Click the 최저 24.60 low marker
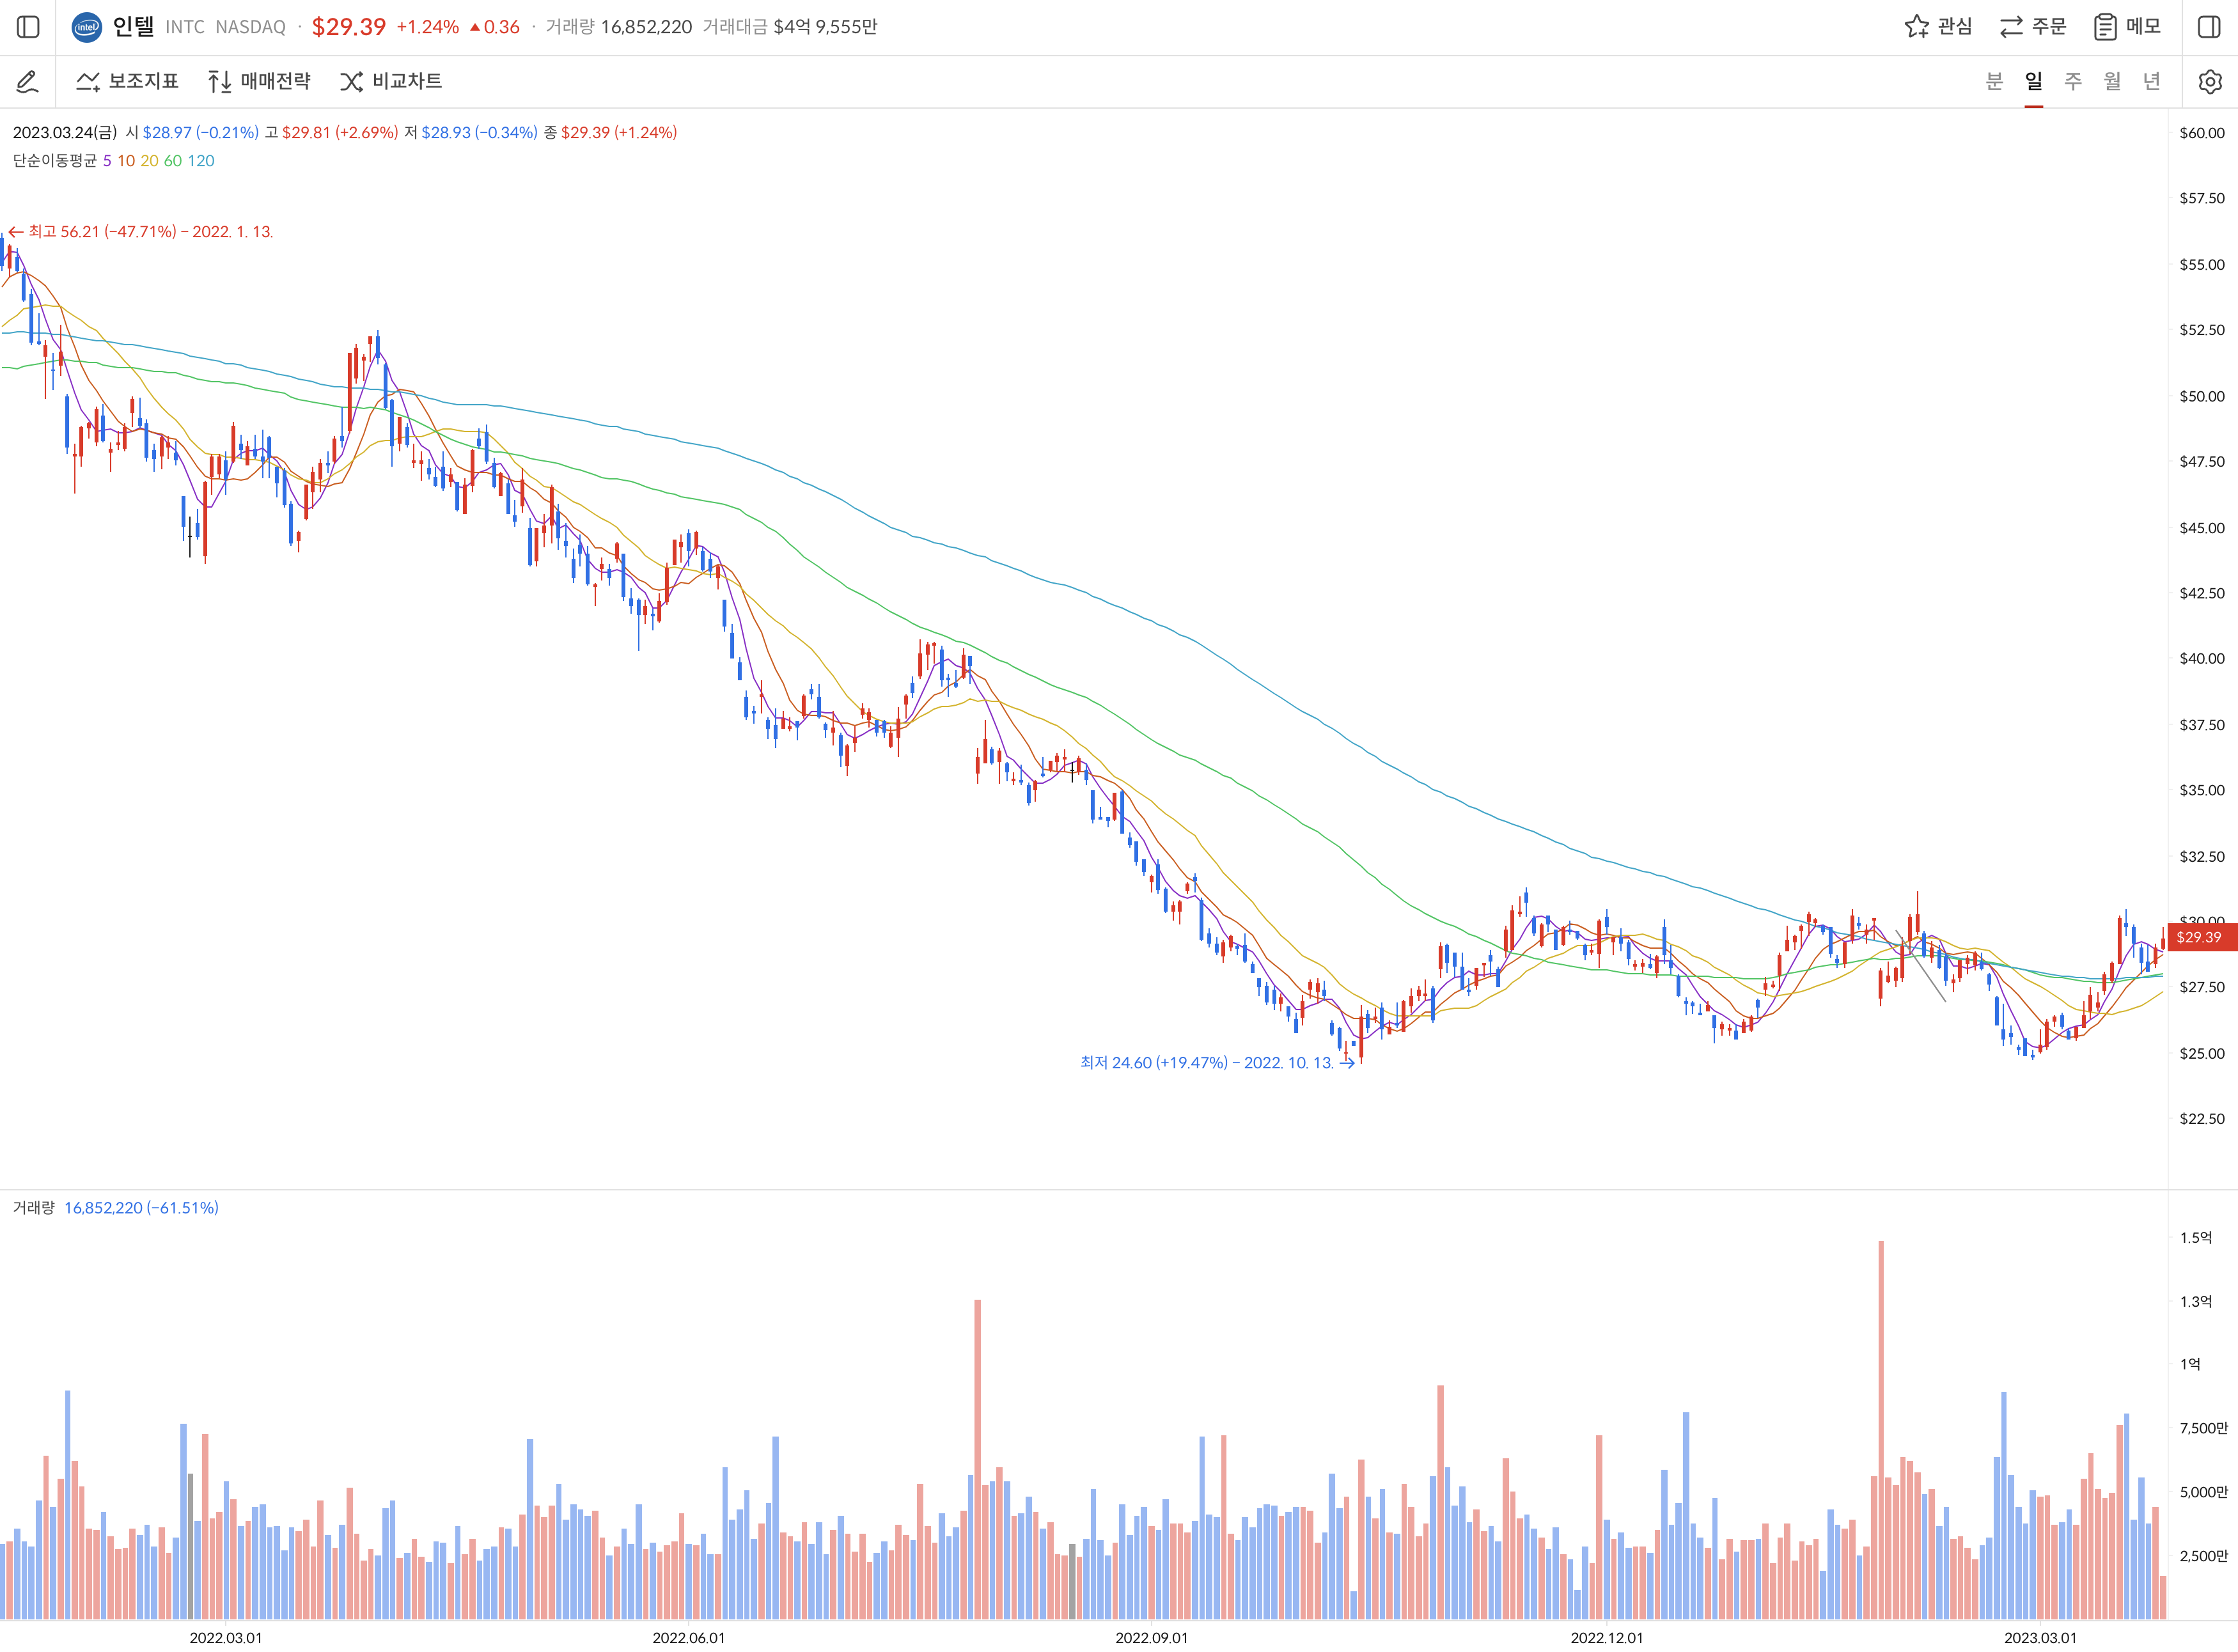The height and width of the screenshot is (1652, 2238). (x=1217, y=1063)
